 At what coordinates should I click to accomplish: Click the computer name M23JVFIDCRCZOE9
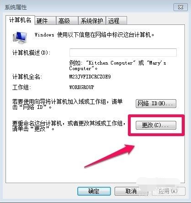coord(90,77)
